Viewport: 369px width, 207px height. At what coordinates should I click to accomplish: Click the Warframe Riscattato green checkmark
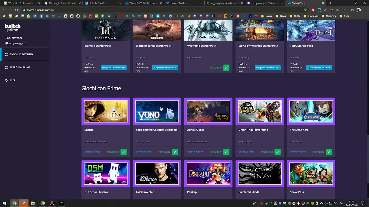click(226, 68)
